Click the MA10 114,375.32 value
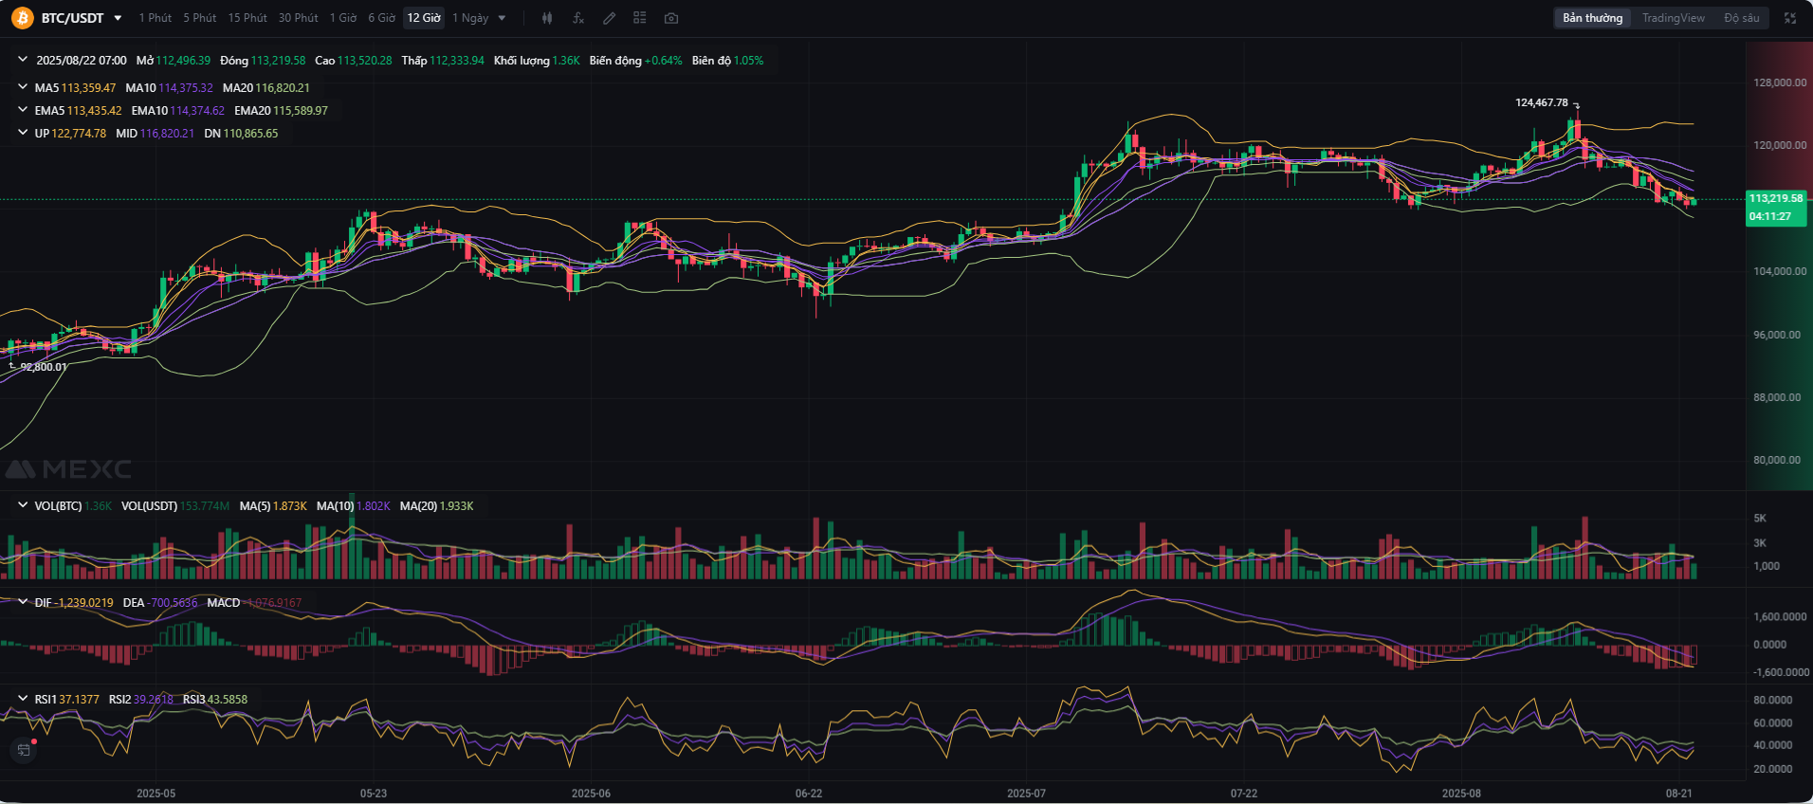 point(186,87)
